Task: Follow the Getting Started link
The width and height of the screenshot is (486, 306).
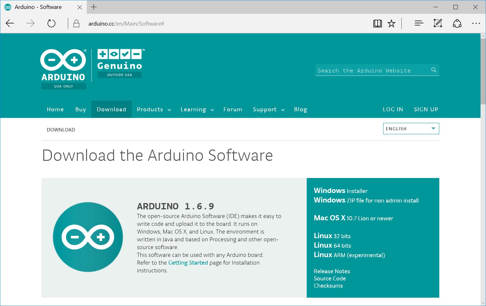Action: point(188,263)
